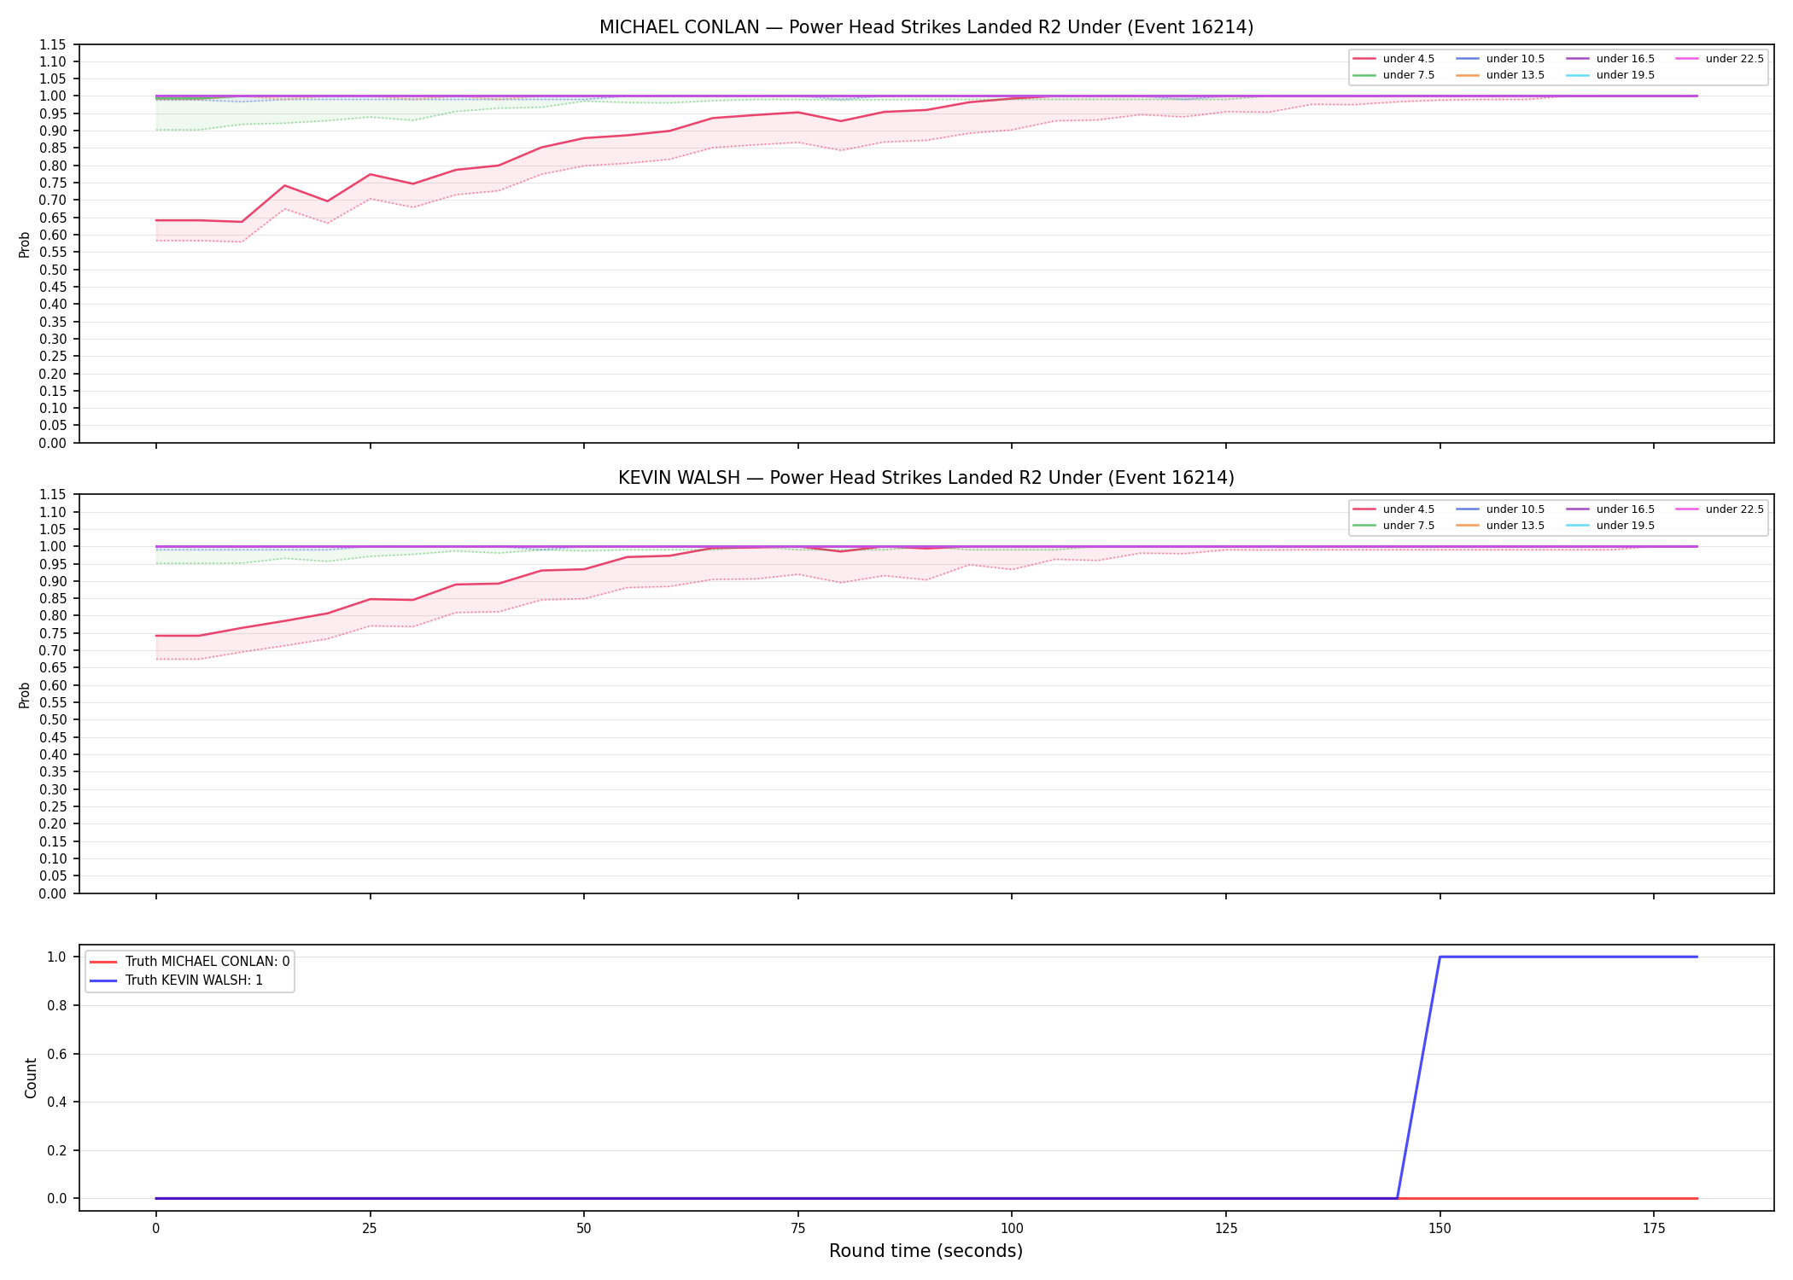The image size is (1793, 1280).
Task: Click x-axis tick label '25'
Action: 370,1230
